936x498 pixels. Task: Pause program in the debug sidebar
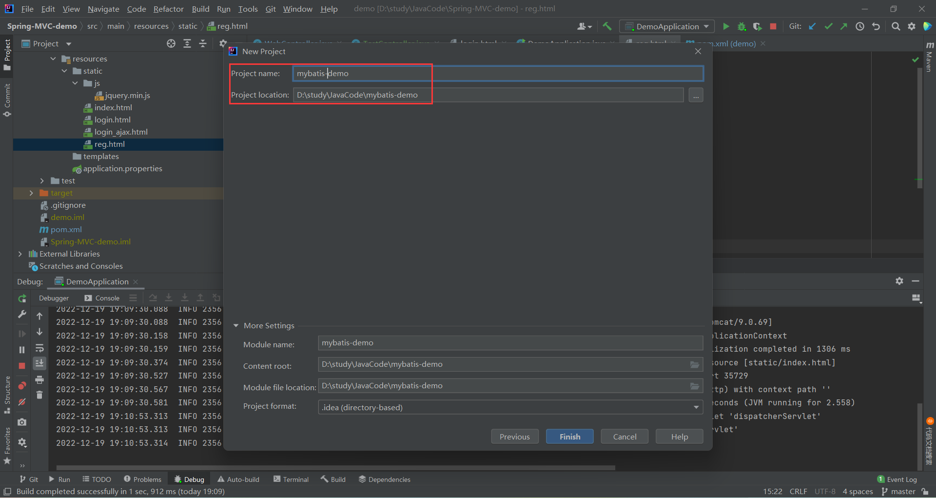22,350
